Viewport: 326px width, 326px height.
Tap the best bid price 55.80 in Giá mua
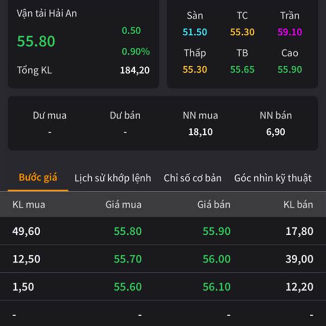click(128, 231)
